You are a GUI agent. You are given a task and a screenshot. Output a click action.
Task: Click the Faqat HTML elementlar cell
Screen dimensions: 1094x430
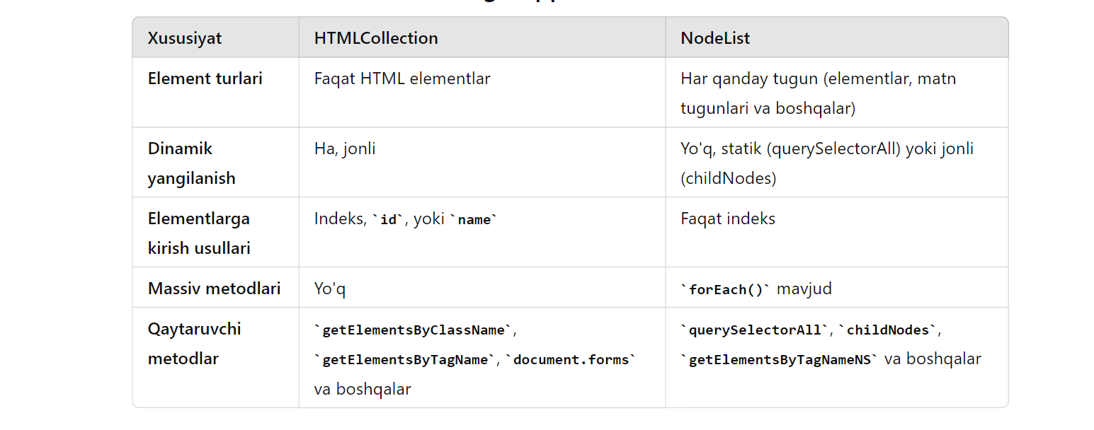[402, 79]
